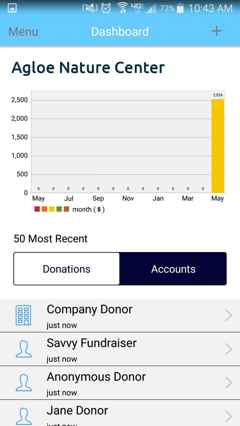This screenshot has width=240, height=426.
Task: Tap the alarm clock status icon
Action: coord(106,8)
